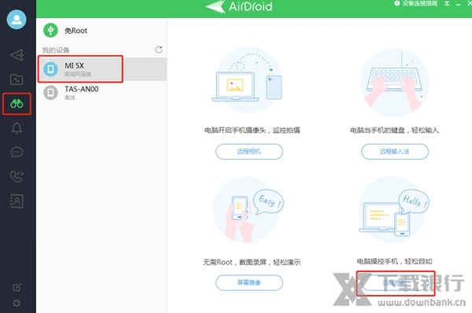Click the edit/feedback pencil icon
Image resolution: width=472 pixels, height=313 pixels.
point(17,287)
